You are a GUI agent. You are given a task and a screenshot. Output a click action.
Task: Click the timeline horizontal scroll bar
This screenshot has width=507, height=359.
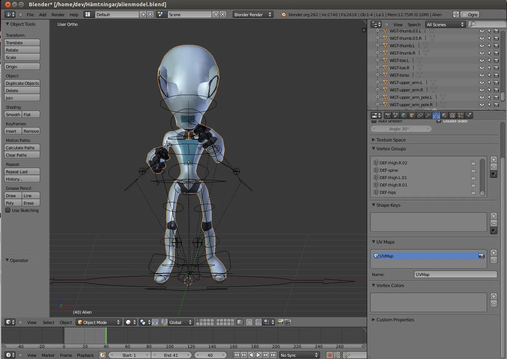pos(184,346)
